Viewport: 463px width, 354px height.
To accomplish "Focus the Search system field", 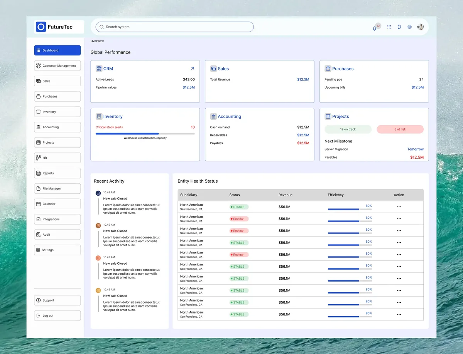I will [174, 27].
